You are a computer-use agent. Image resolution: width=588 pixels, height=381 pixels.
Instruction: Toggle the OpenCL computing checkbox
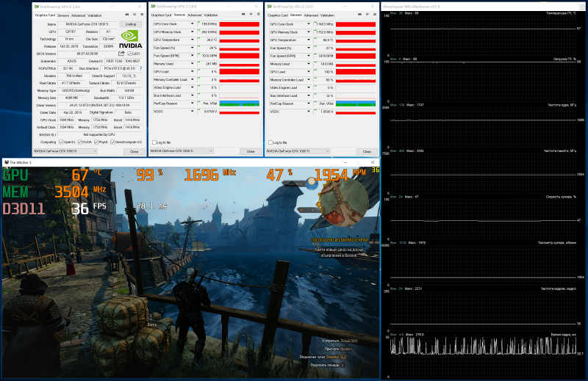62,142
